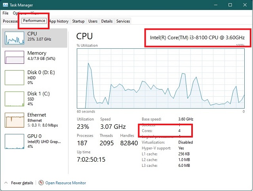Minimize the Task Manager window

tap(215, 5)
